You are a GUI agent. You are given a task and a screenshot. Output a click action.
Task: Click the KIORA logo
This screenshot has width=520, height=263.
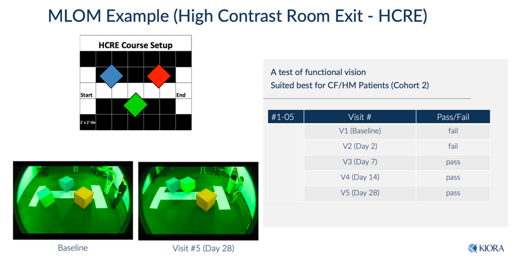point(486,248)
